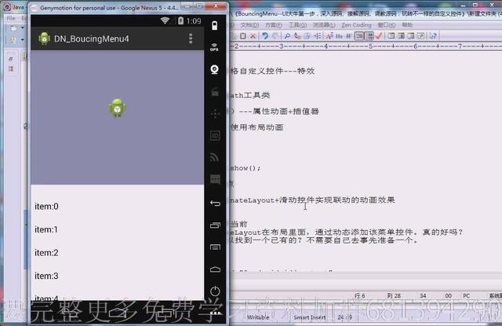Select item:2 in the list
Screen dimensions: 502x326
click(117, 253)
